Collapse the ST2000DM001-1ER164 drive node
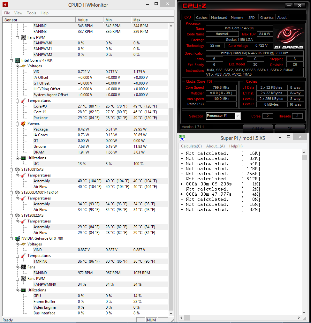 point(12,192)
